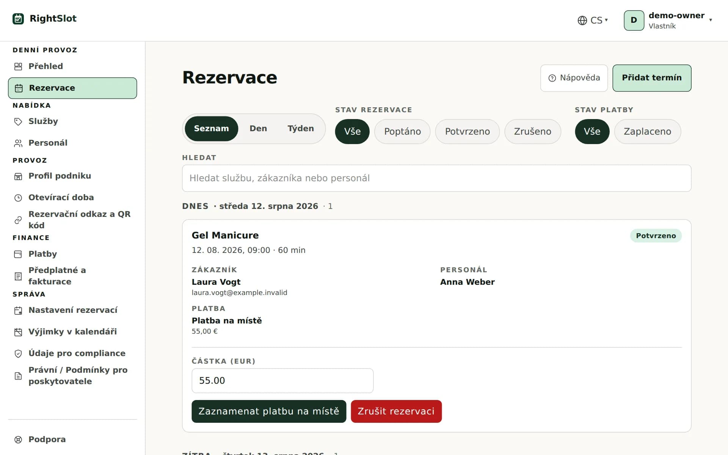Screen dimensions: 728x455
Task: Click the globe language icon
Action: tap(582, 20)
